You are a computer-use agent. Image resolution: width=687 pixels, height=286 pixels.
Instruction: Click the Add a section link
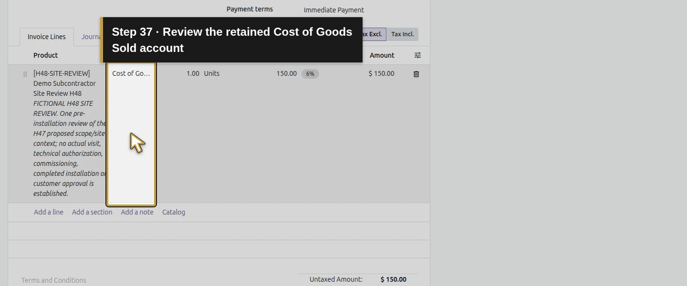tap(92, 212)
